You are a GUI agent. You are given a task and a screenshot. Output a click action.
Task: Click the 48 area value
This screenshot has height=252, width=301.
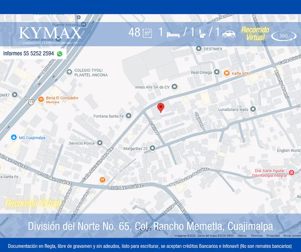[x=134, y=33]
